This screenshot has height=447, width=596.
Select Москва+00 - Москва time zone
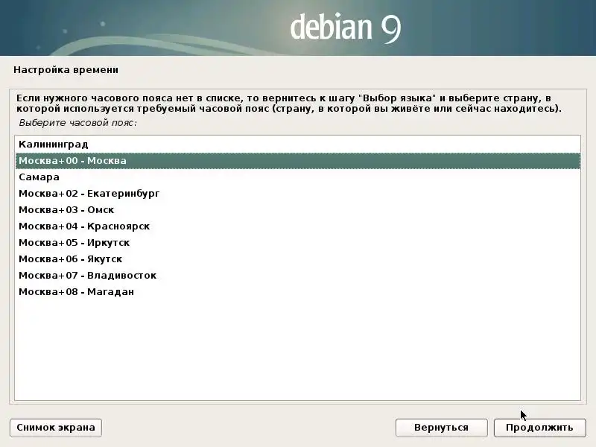pos(297,161)
